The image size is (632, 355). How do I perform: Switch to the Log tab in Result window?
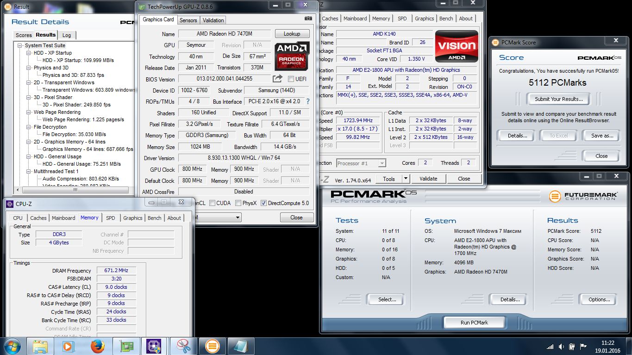click(x=67, y=35)
